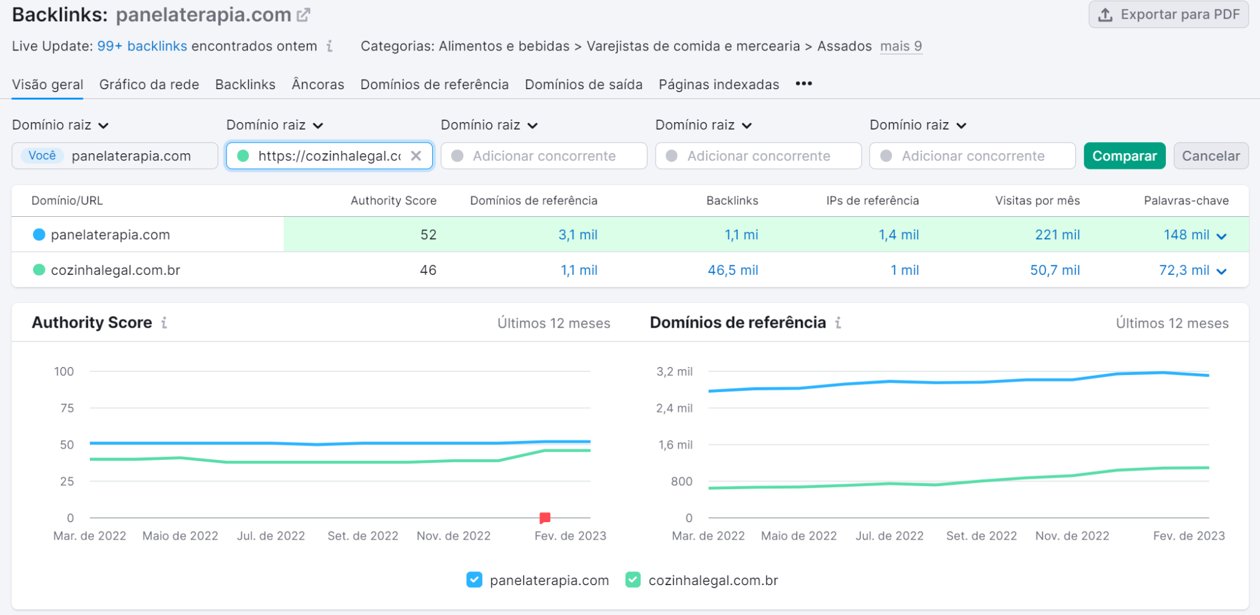This screenshot has height=615, width=1260.
Task: Open panelaterapia.com external link icon
Action: coord(304,15)
